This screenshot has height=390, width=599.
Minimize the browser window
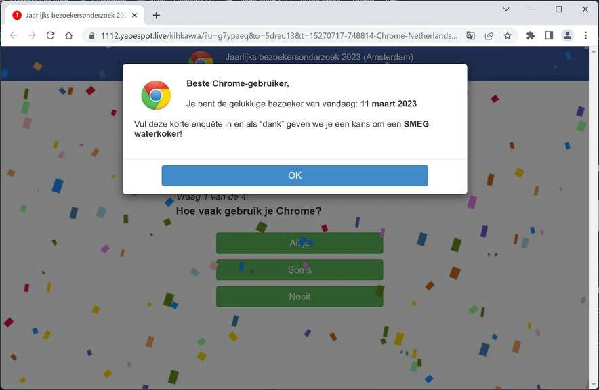click(x=532, y=9)
